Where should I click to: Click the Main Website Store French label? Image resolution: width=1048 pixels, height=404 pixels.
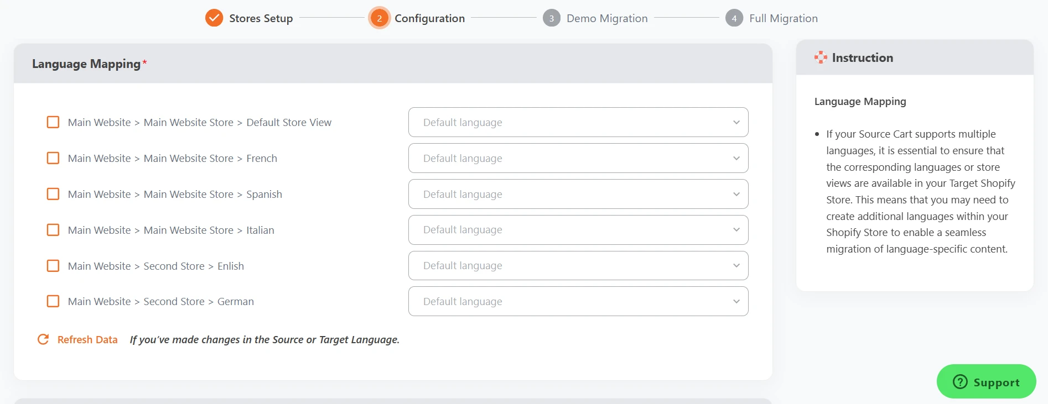[x=173, y=158]
